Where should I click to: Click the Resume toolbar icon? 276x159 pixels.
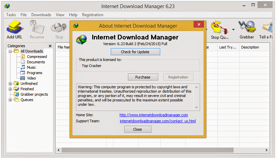[37, 27]
